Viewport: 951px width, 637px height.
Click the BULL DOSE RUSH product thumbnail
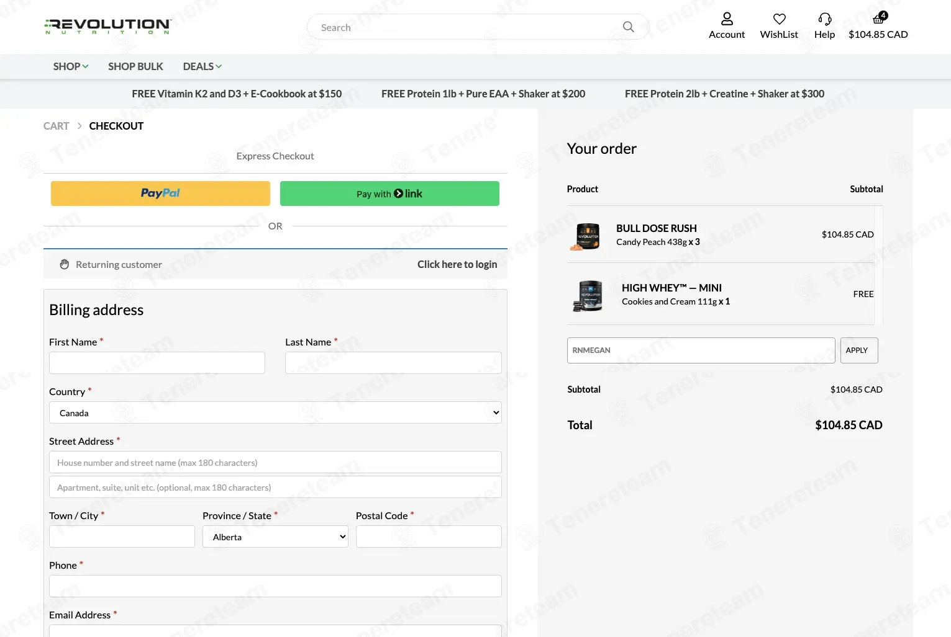point(586,236)
